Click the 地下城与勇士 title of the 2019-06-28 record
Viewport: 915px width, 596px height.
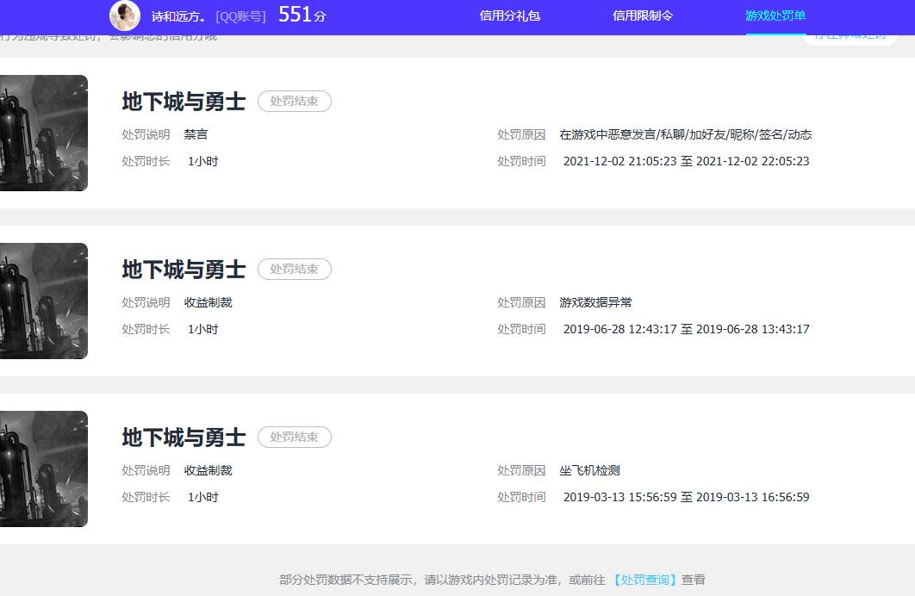[x=184, y=270]
